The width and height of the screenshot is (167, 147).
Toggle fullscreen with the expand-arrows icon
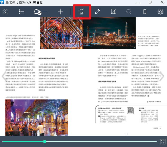163,142
